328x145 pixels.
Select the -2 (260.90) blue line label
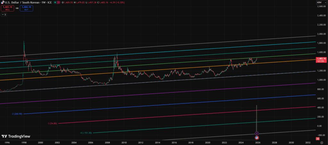(17, 114)
